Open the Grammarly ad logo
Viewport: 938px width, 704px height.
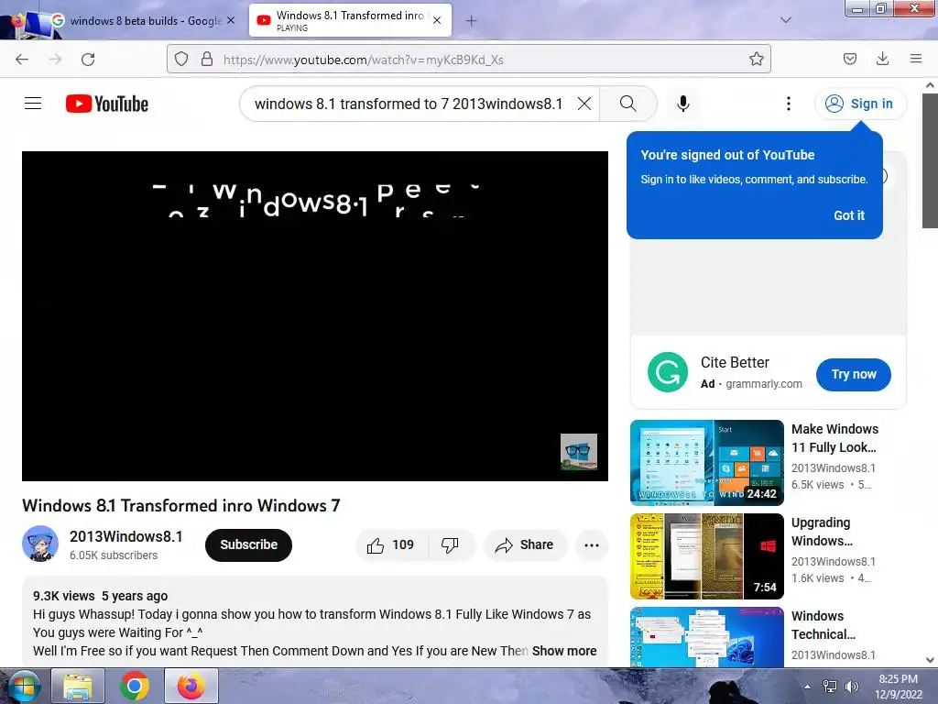point(668,372)
